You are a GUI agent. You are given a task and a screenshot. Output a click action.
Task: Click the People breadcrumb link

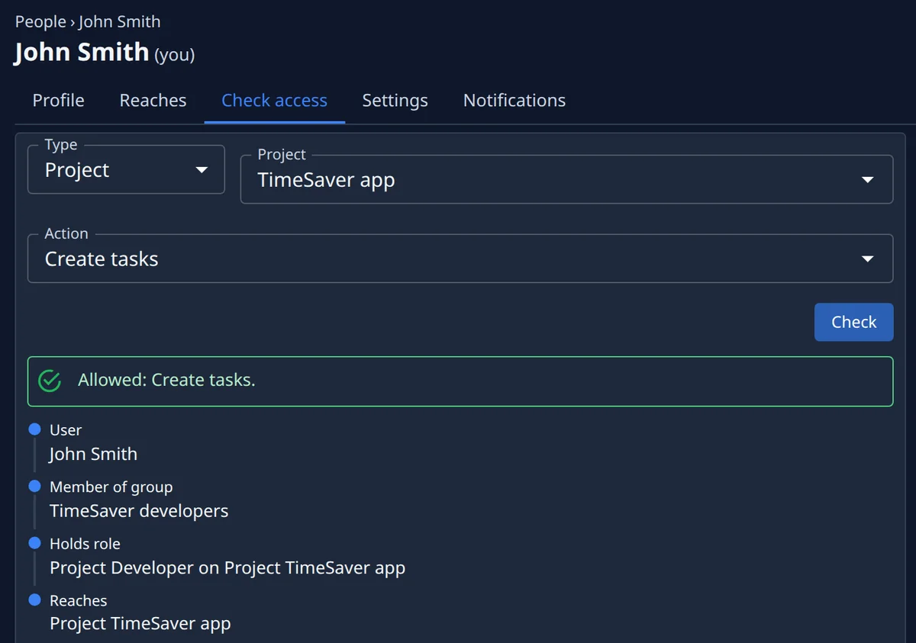point(40,21)
